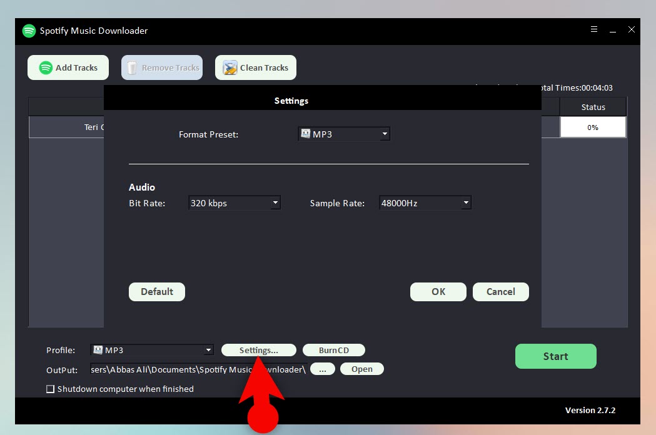
Task: Click the 0% progress cell
Action: coord(593,127)
